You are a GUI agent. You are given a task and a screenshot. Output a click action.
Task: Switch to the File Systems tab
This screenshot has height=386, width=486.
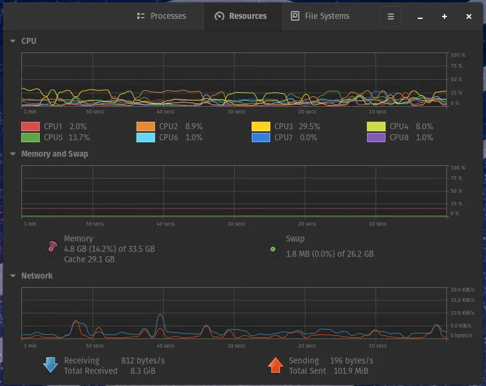320,16
